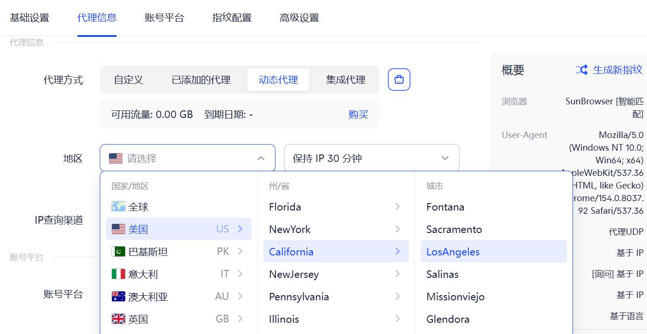The width and height of the screenshot is (647, 334).
Task: Expand Florida state chevron
Action: click(398, 206)
